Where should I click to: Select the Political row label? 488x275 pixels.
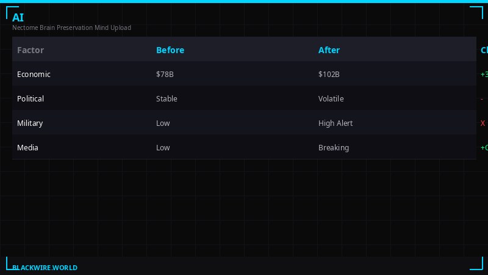pyautogui.click(x=30, y=98)
